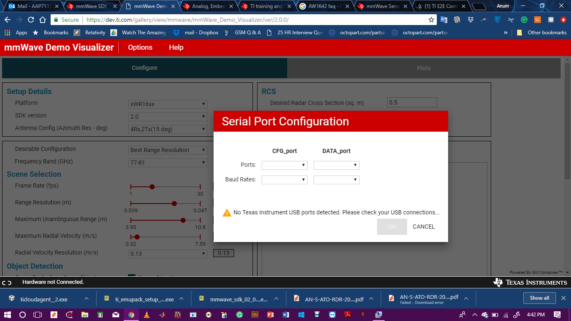Screen dimensions: 571x321
Task: Open the Frequency Band dropdown
Action: point(168,163)
